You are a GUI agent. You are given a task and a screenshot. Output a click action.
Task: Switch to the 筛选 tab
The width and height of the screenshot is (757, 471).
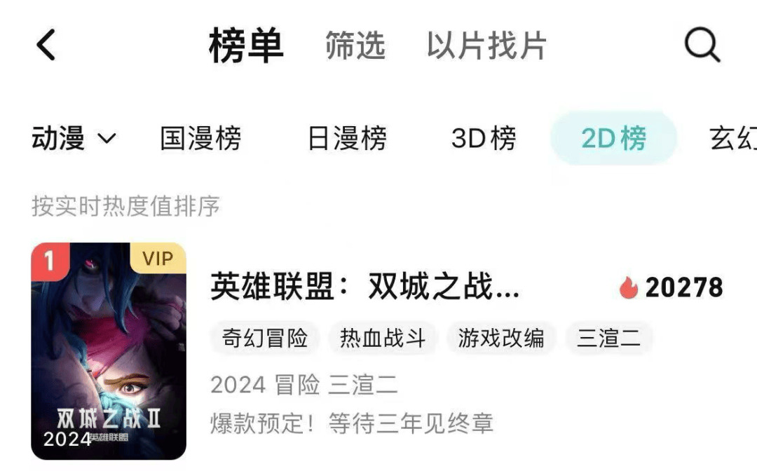(x=355, y=46)
